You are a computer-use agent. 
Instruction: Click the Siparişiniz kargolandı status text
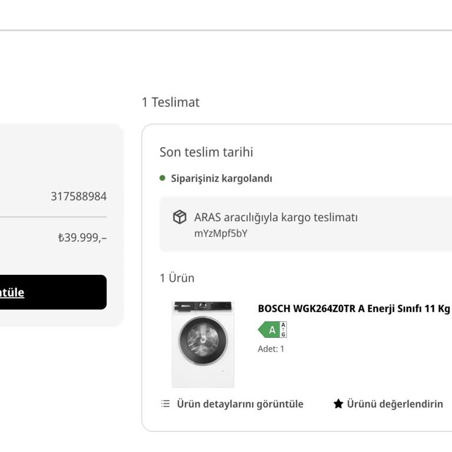click(x=221, y=178)
